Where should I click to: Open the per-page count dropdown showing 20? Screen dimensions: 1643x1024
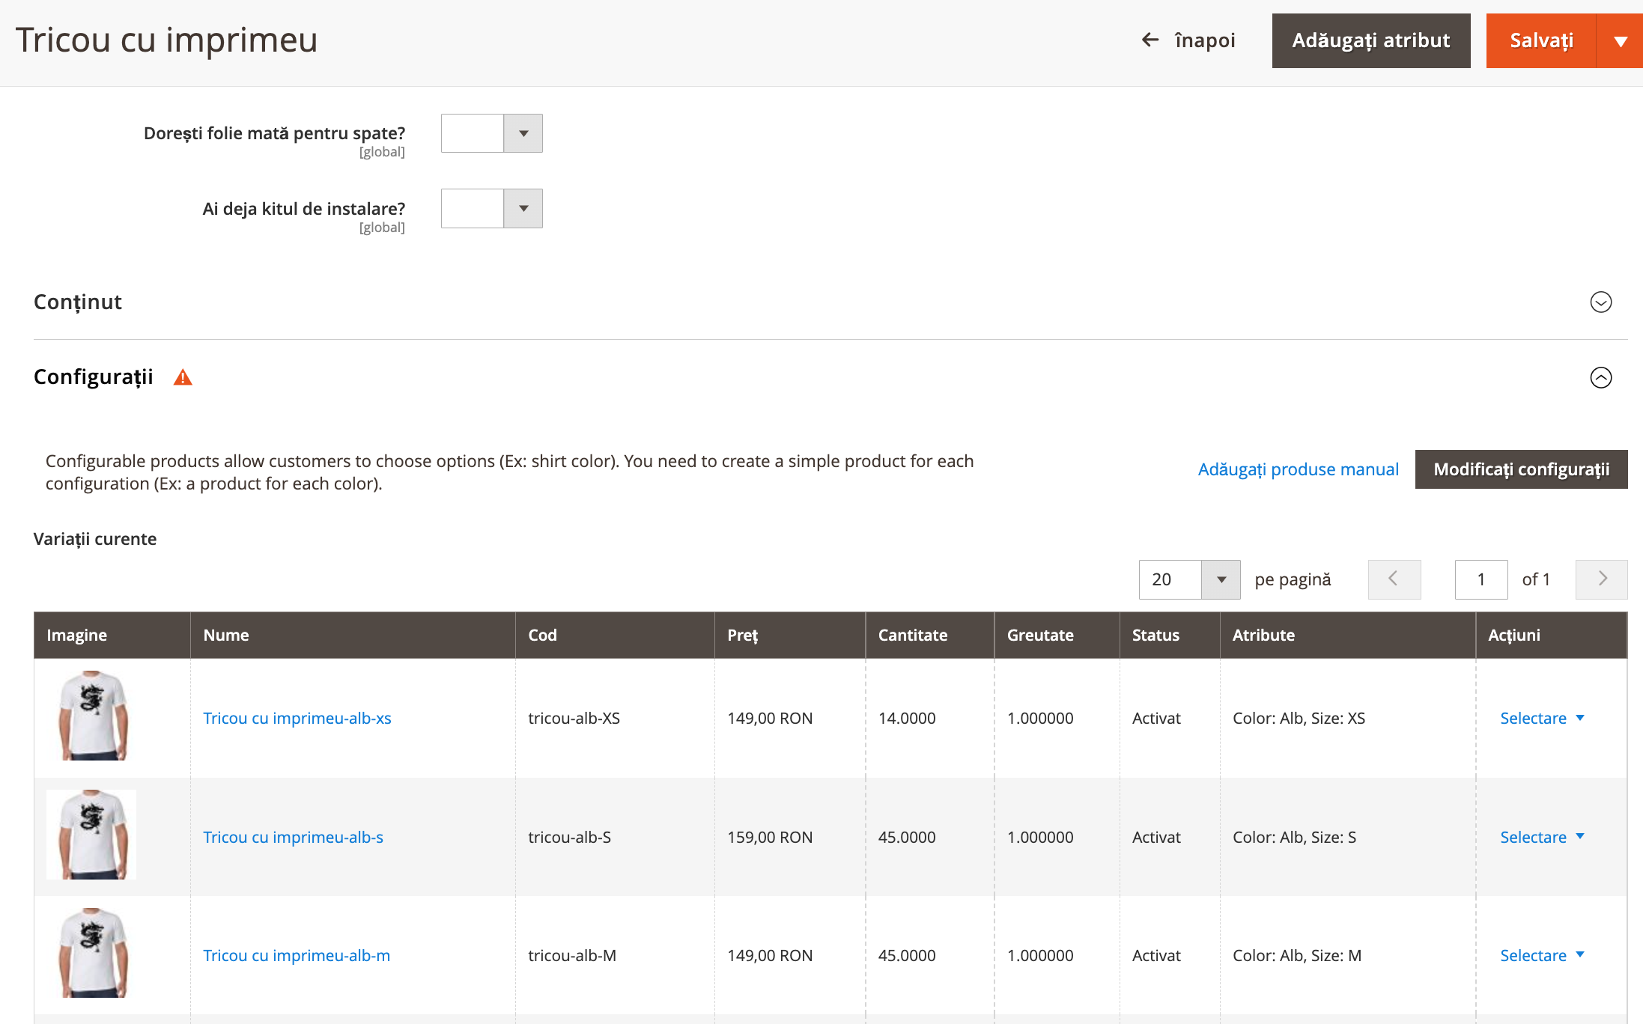pos(1189,579)
